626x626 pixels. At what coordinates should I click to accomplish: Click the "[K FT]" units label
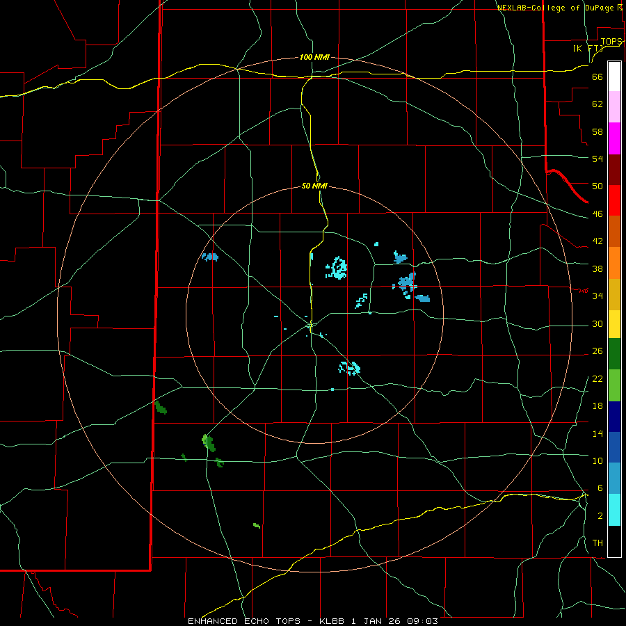[588, 49]
